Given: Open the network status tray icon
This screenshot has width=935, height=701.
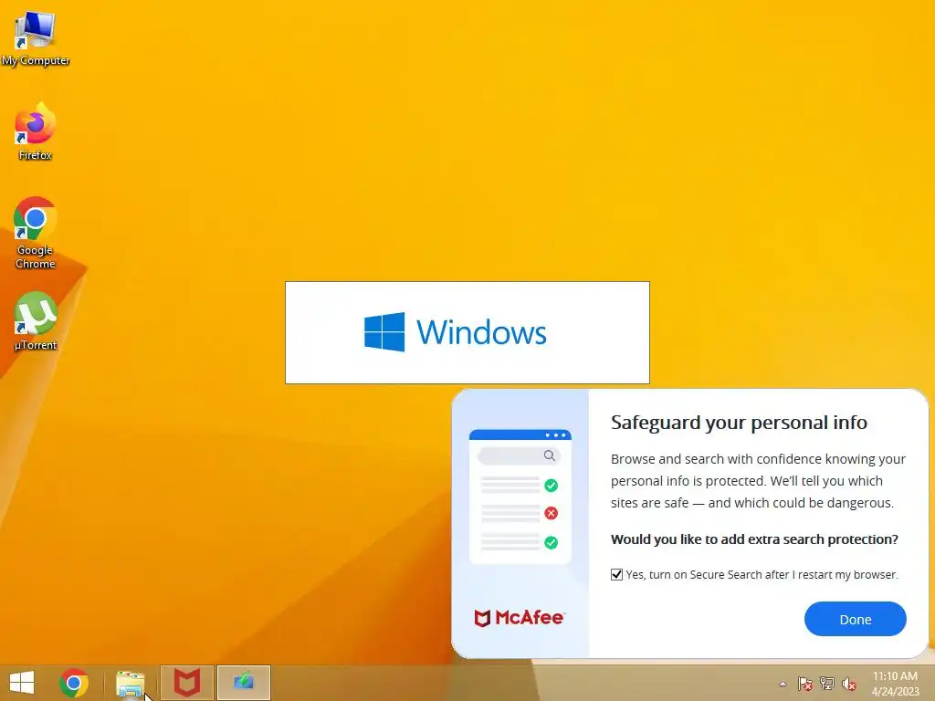Looking at the screenshot, I should pyautogui.click(x=827, y=684).
